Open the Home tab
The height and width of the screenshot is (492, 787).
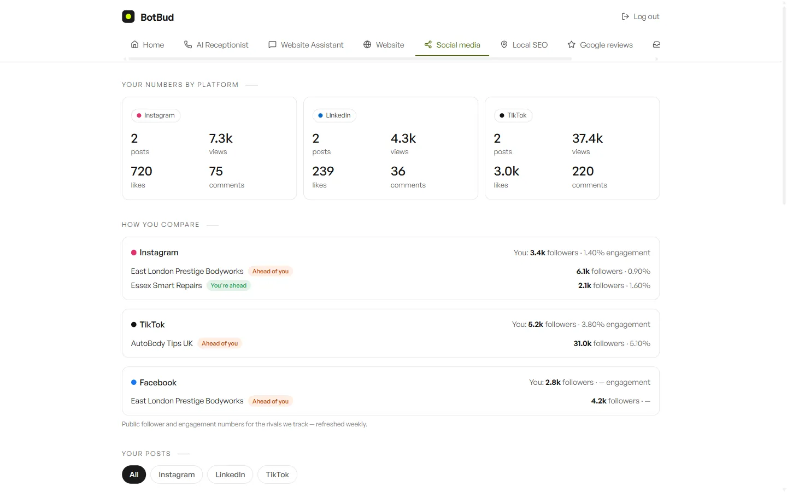[148, 45]
